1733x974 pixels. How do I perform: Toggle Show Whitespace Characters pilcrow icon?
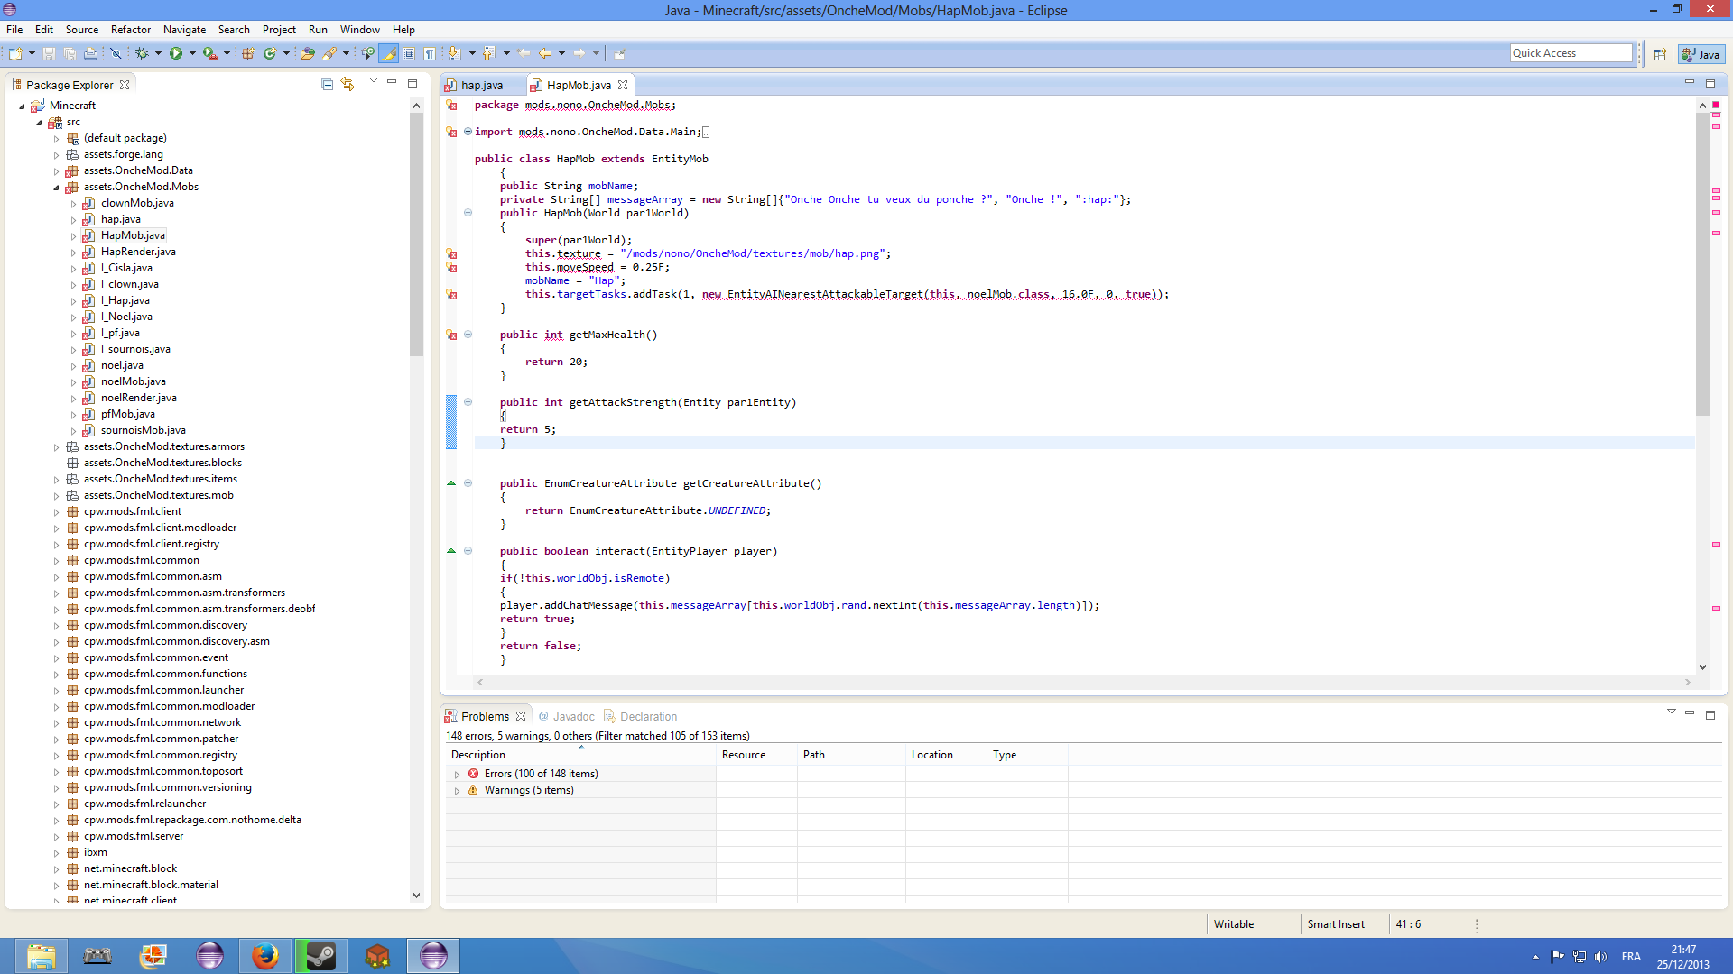pyautogui.click(x=431, y=54)
